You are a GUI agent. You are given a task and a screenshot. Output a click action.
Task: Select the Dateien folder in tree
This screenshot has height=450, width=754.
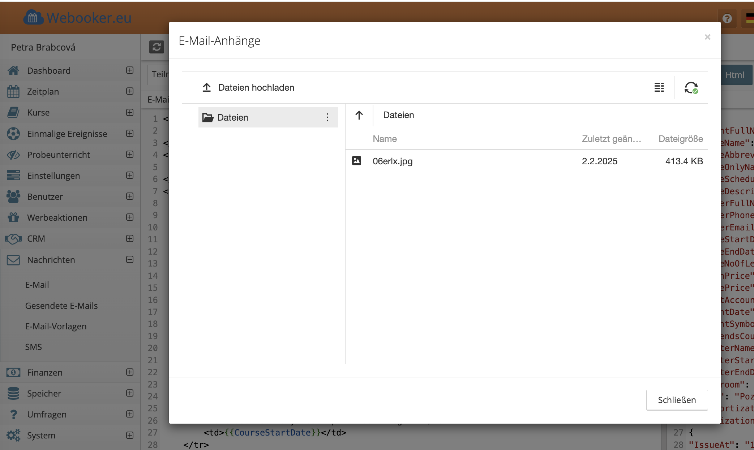233,117
